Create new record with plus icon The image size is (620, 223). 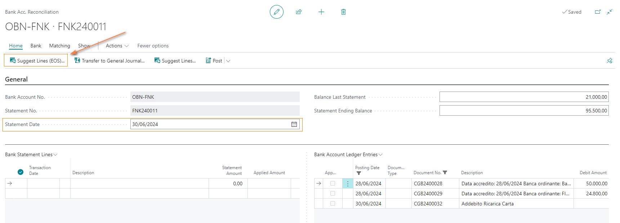tap(321, 12)
